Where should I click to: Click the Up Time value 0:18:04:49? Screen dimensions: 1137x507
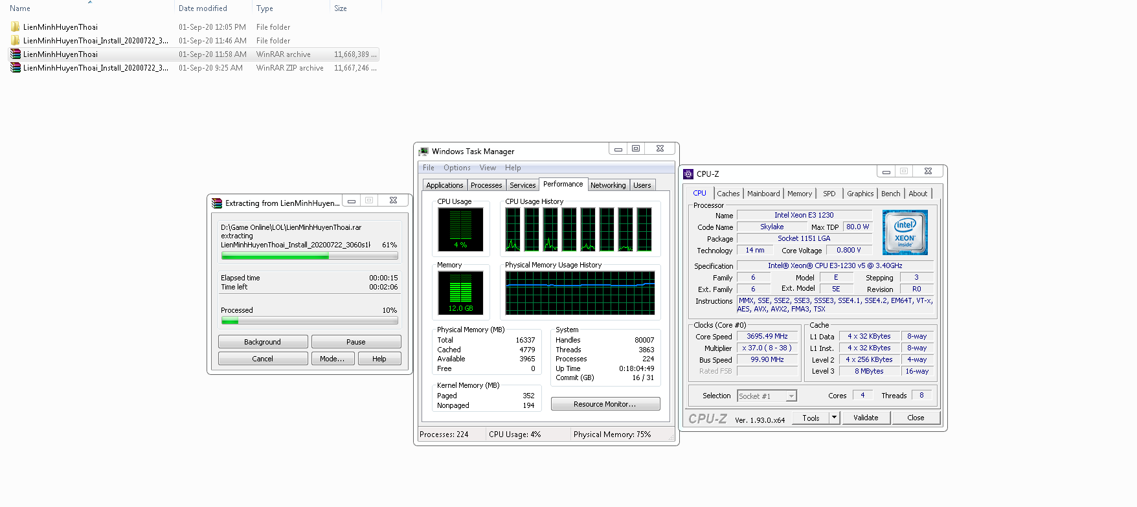coord(636,368)
